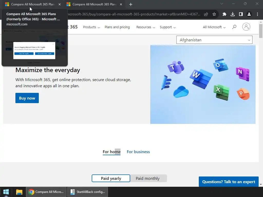Click Questions? Talk to an expert button

coord(229,182)
